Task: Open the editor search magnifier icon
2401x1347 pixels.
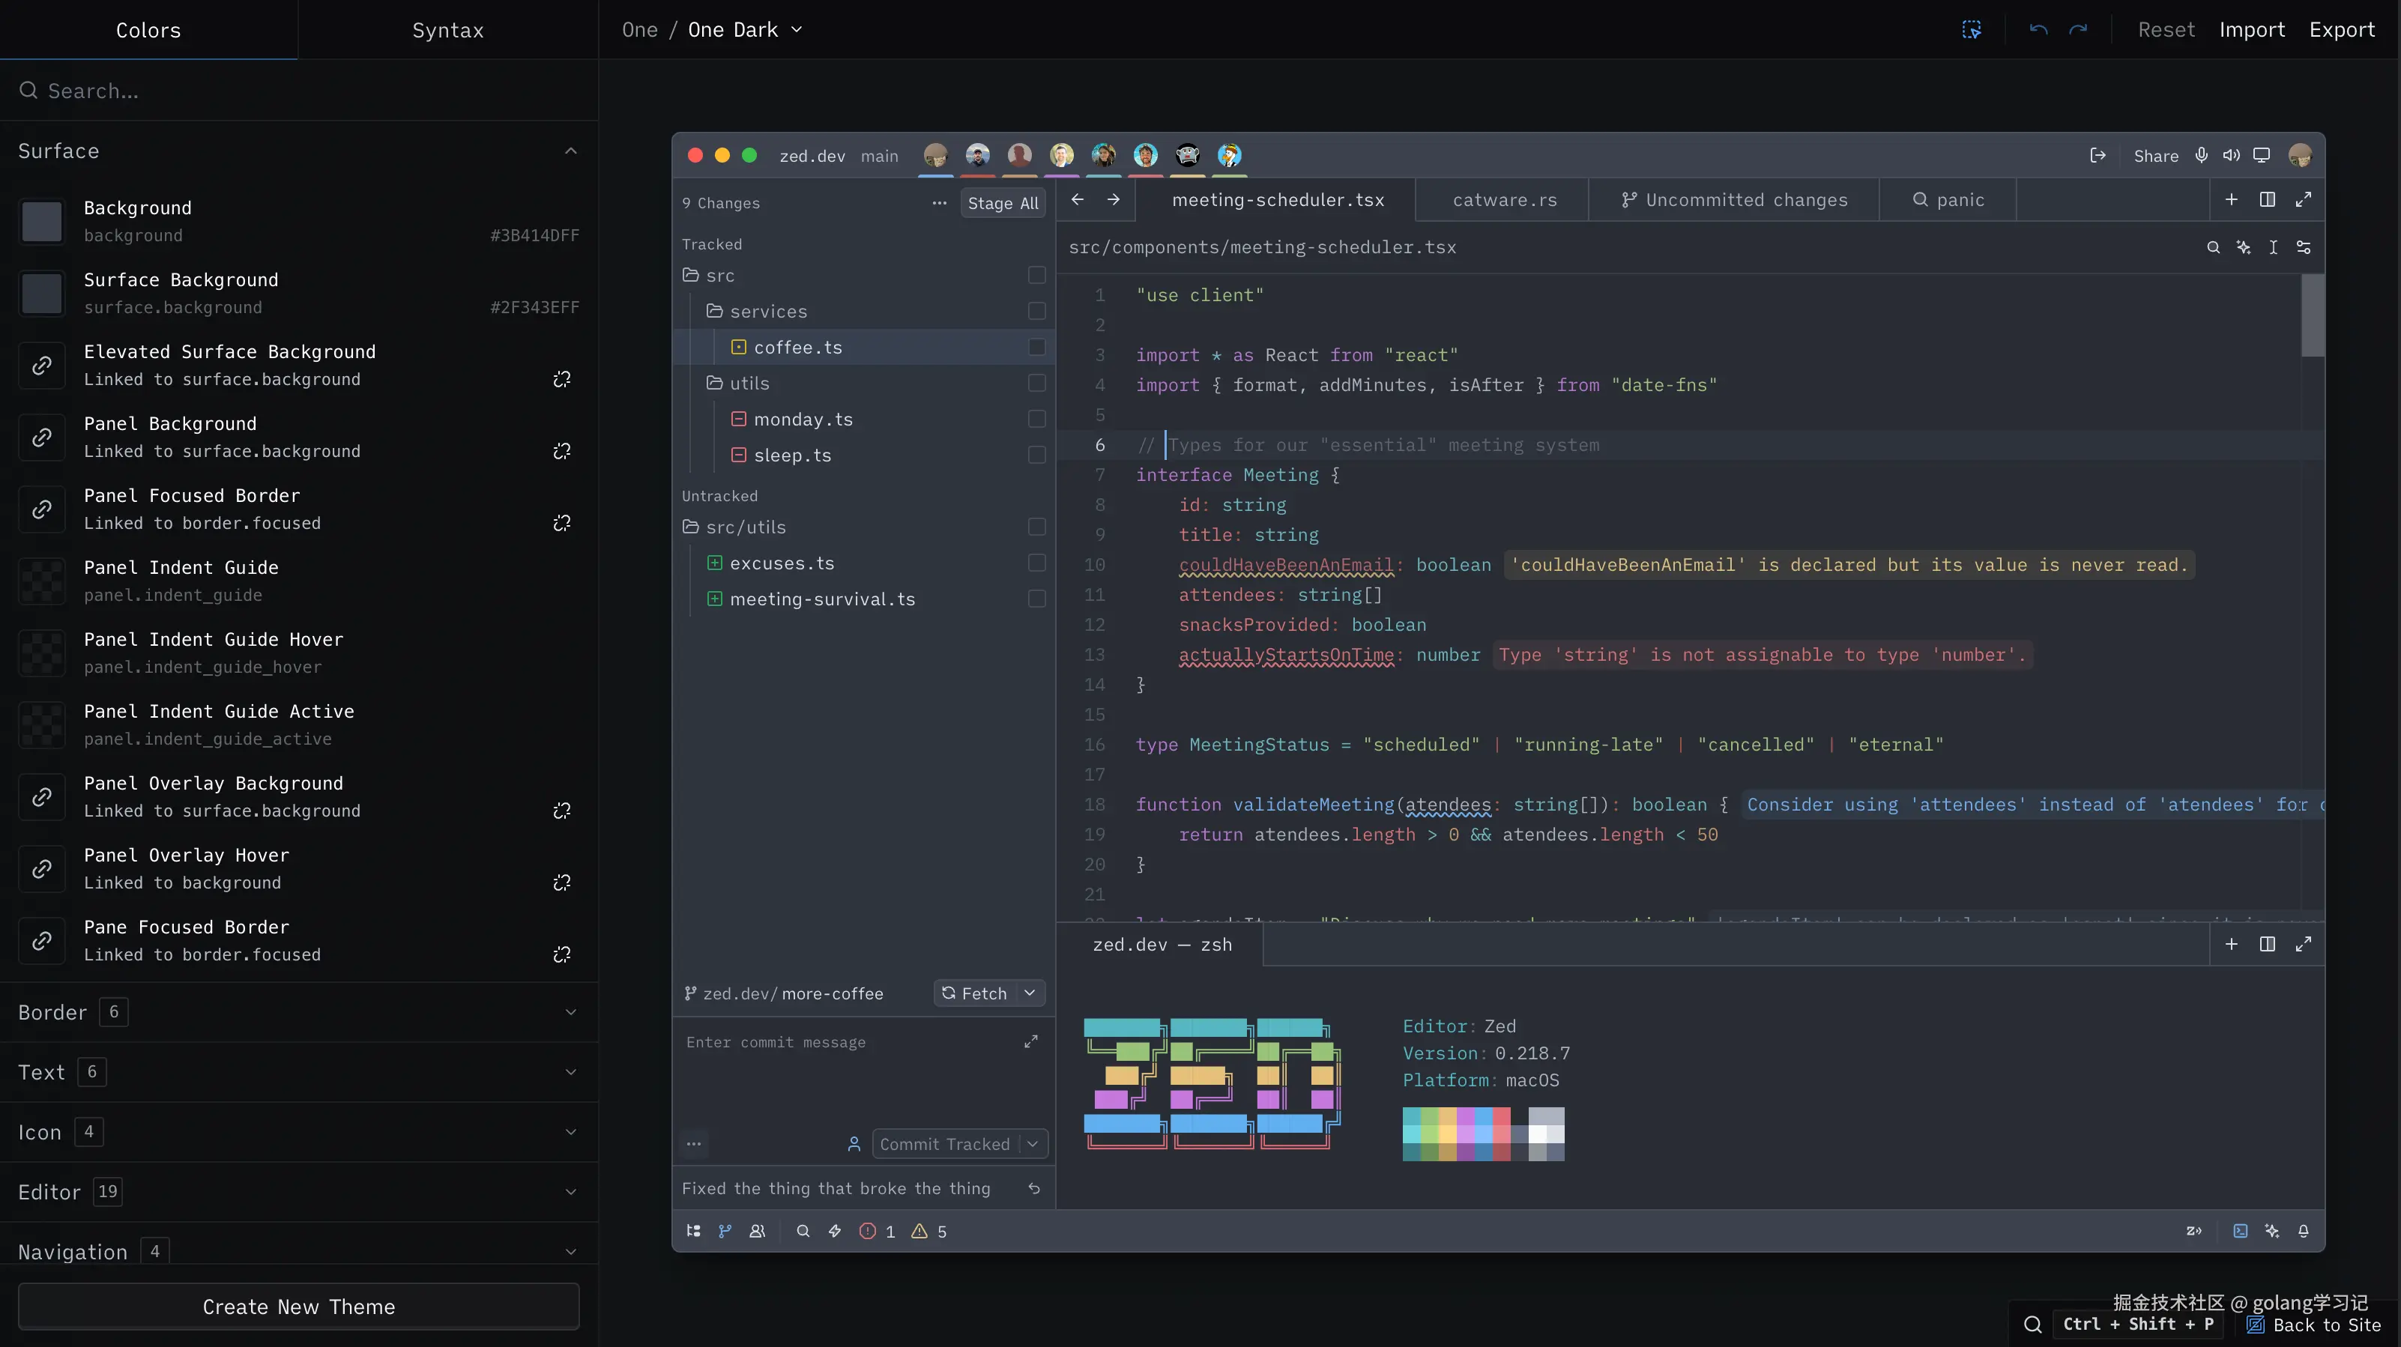Action: click(2213, 248)
